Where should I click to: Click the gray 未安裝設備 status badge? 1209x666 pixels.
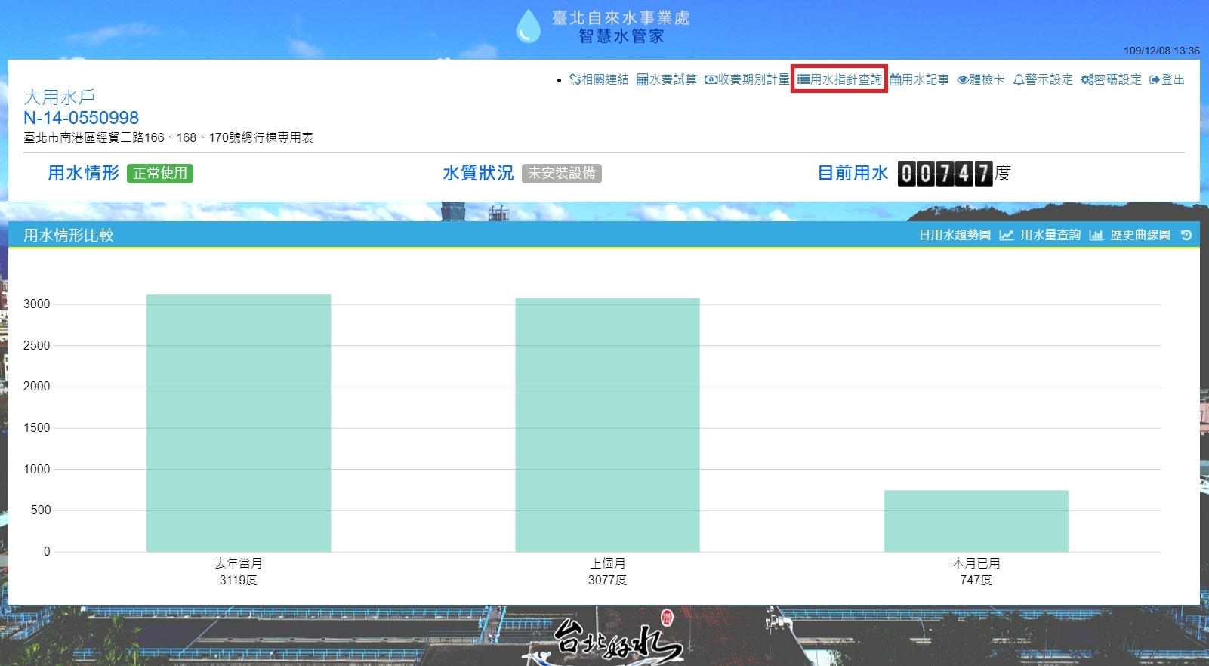(x=561, y=174)
